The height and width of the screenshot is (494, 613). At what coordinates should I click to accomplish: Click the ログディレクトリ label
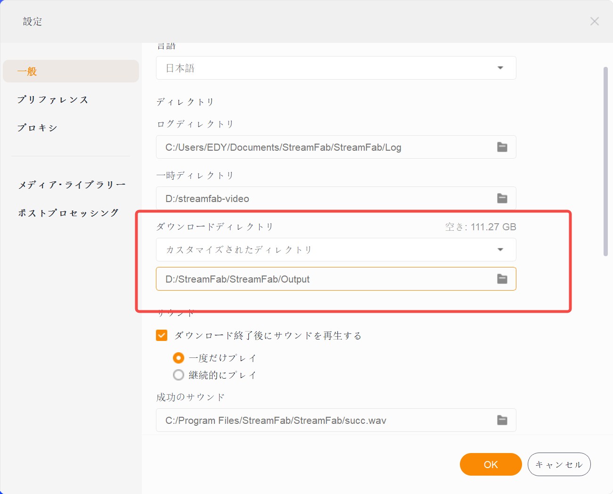tap(195, 124)
